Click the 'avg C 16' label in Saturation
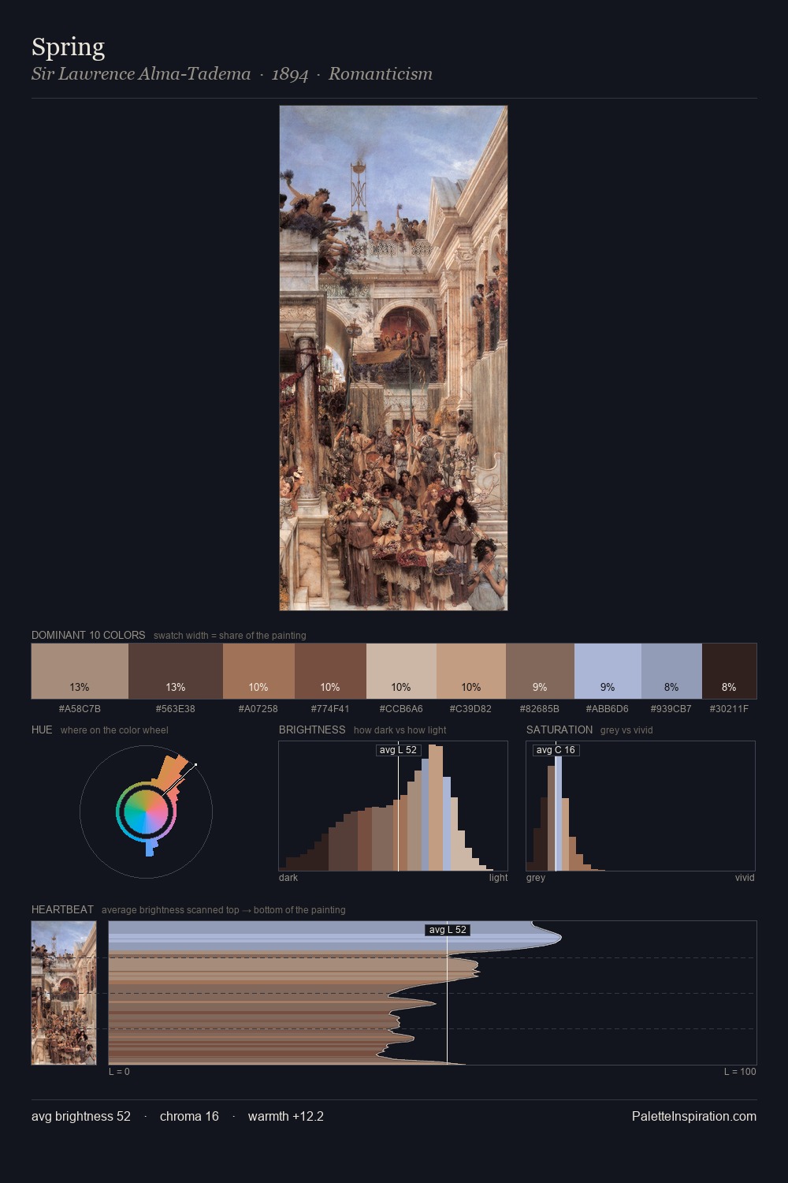This screenshot has height=1183, width=788. click(556, 750)
